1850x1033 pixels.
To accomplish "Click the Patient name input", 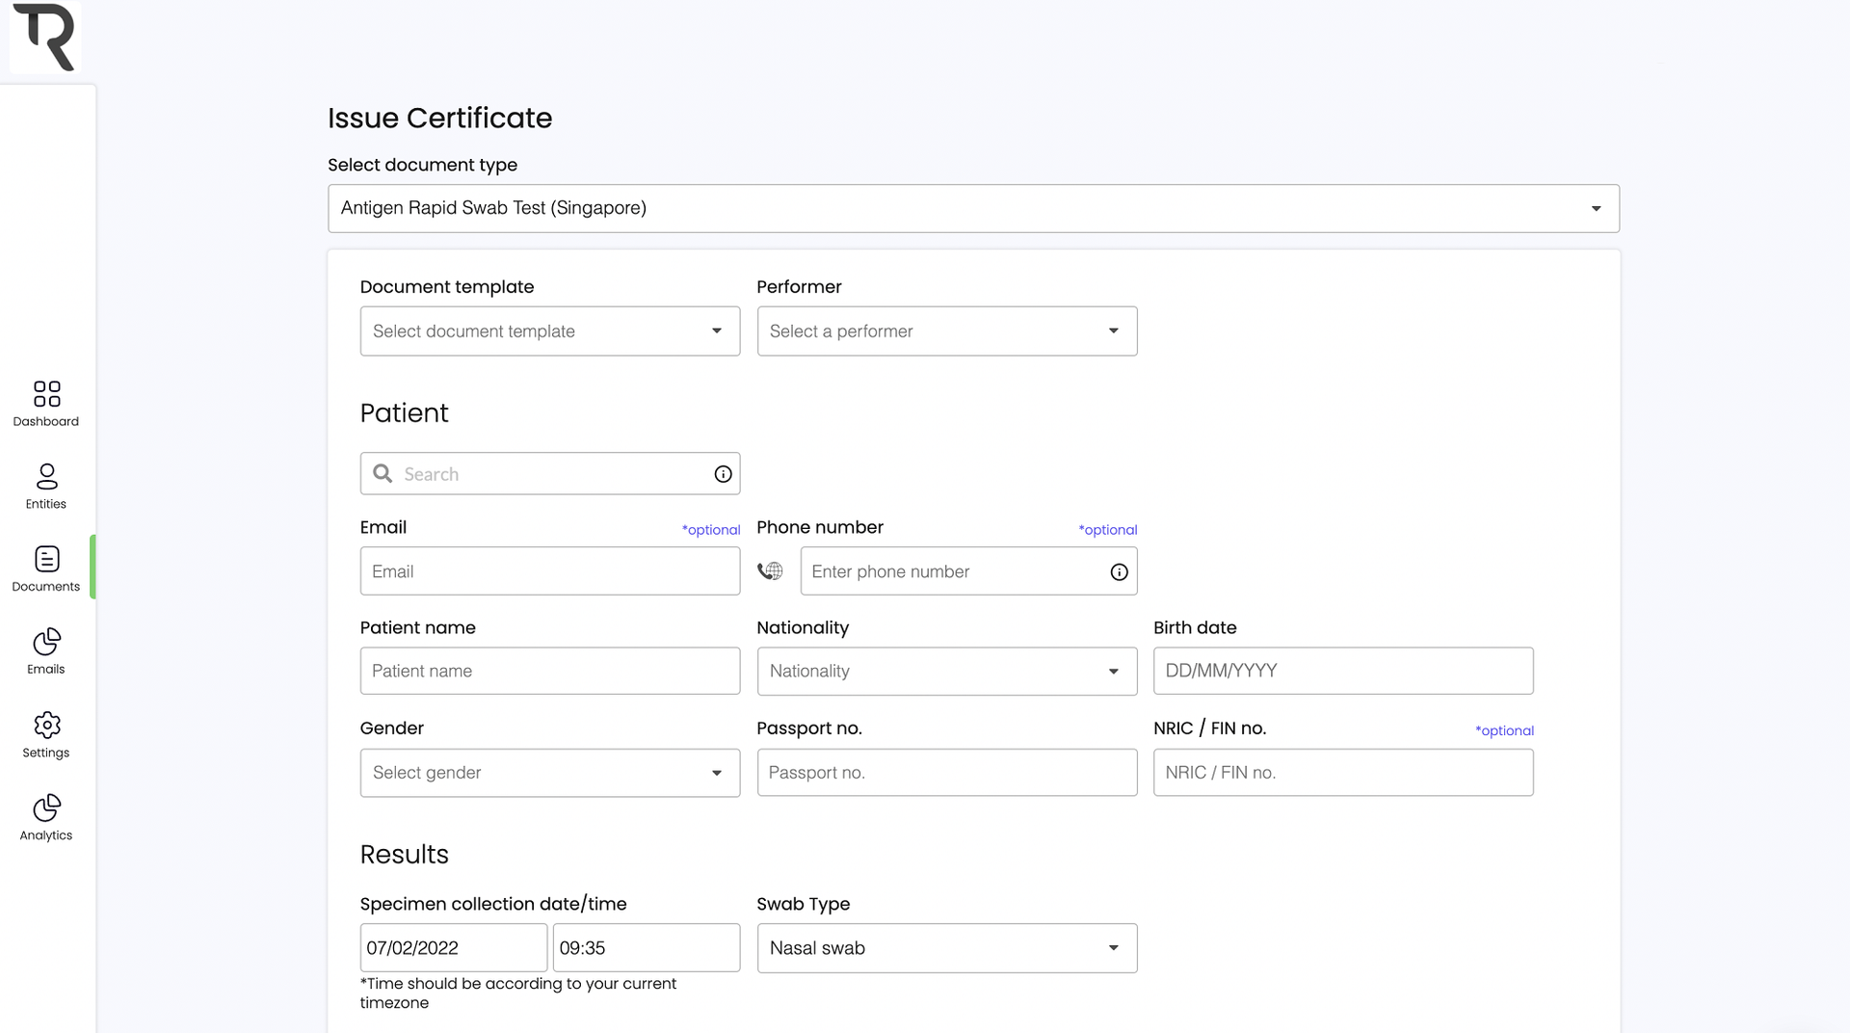I will (x=550, y=671).
